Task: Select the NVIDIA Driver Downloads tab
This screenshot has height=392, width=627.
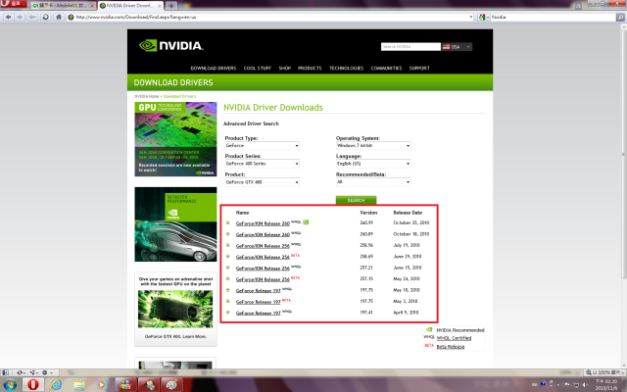Action: point(130,6)
